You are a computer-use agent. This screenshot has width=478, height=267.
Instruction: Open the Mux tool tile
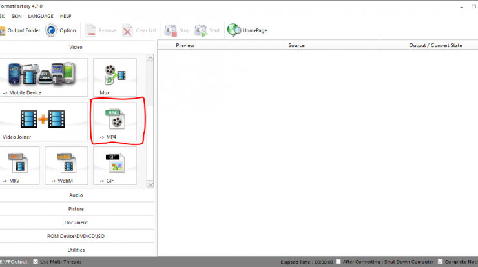point(115,77)
